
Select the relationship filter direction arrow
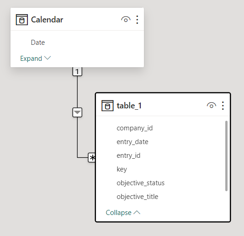click(x=77, y=113)
